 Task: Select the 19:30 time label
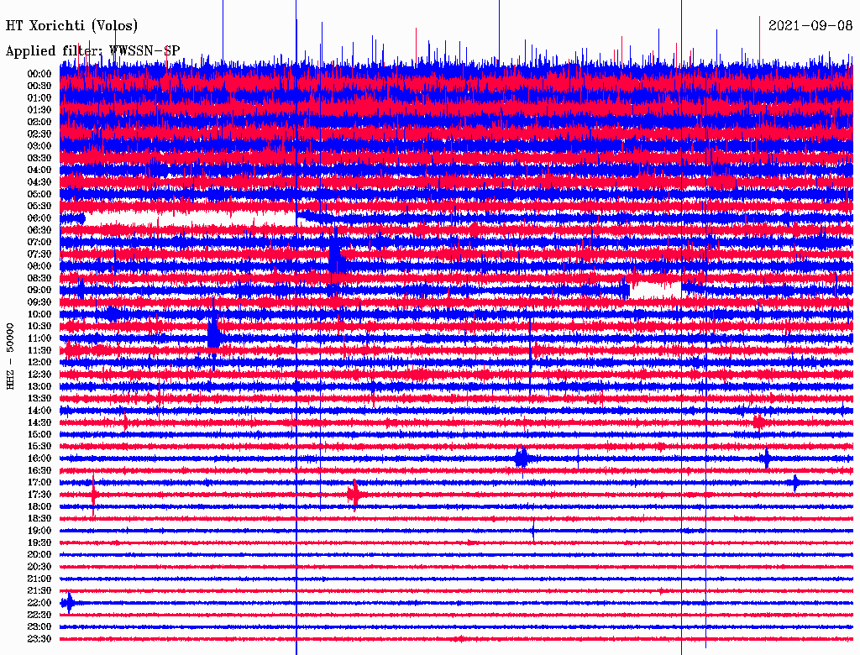(x=39, y=542)
